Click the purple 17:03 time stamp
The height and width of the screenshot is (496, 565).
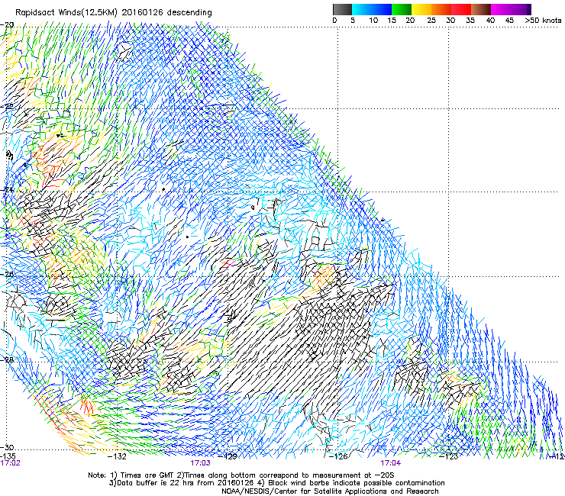pos(200,463)
